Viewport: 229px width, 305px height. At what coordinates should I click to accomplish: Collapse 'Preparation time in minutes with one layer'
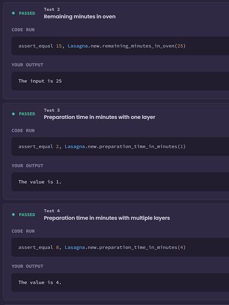pyautogui.click(x=100, y=117)
